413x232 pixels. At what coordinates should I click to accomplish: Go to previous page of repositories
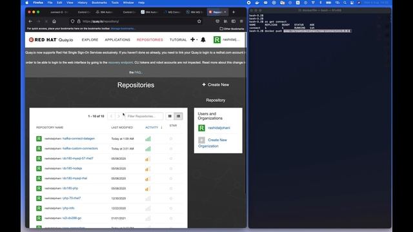pos(111,116)
